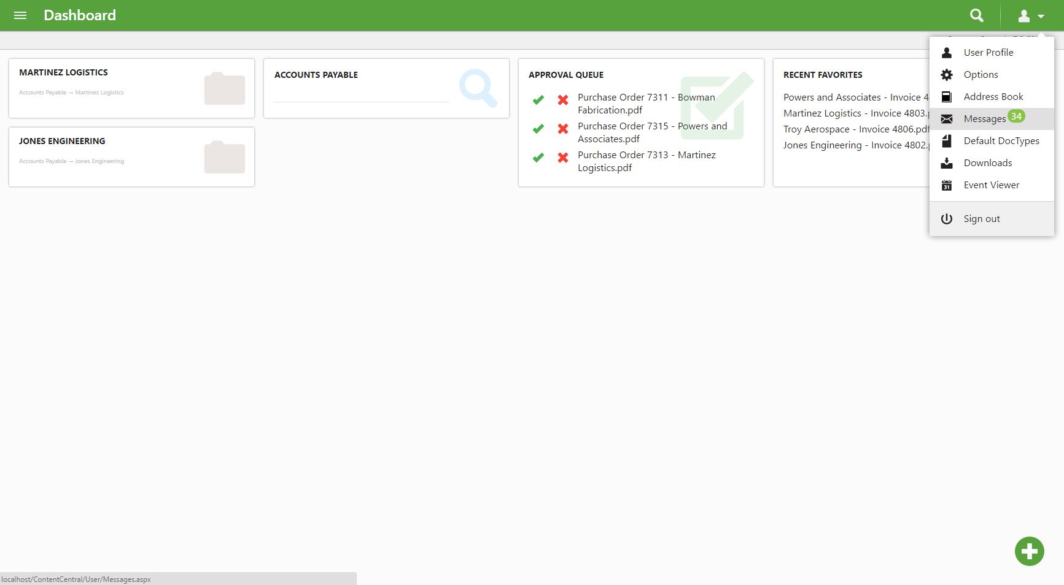Click the Jones Engineering folder icon

click(x=225, y=157)
